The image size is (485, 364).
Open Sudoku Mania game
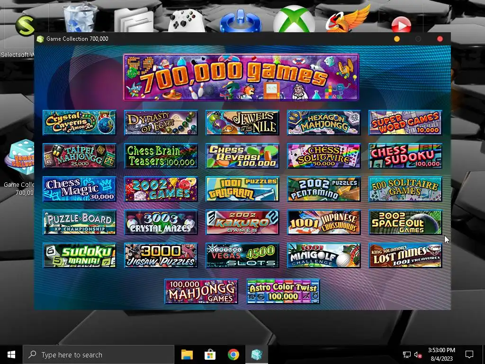[x=80, y=255]
